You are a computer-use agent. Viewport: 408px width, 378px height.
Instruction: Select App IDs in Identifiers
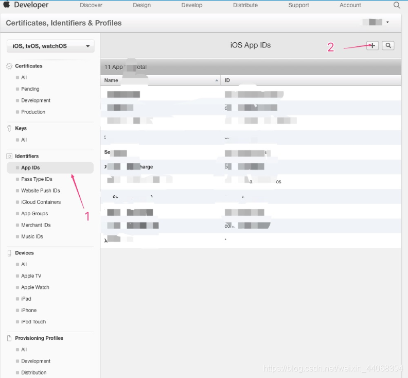click(x=50, y=168)
